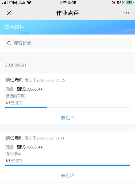The width and height of the screenshot is (135, 183).
Task: Tap the battery charging icon
Action: (129, 3)
